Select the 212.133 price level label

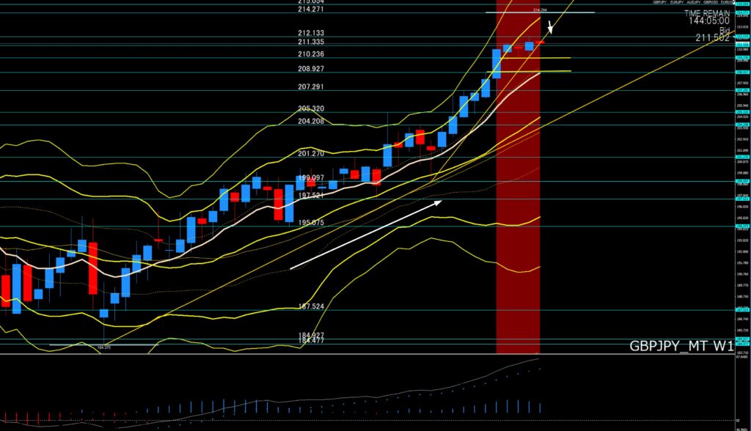311,33
